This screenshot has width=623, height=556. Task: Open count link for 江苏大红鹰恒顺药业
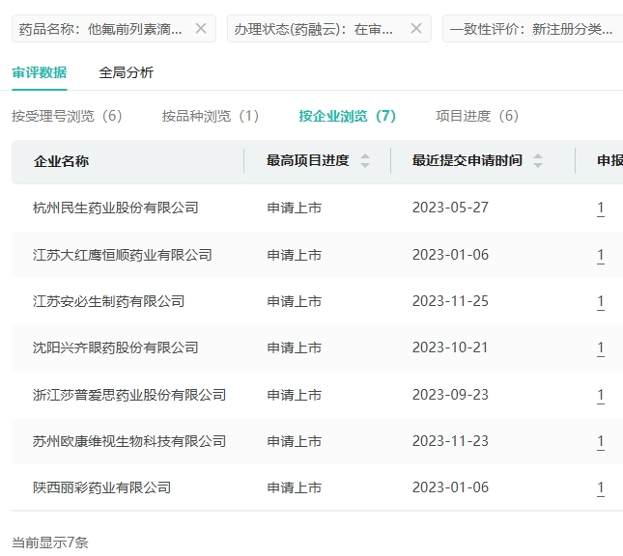(x=601, y=255)
